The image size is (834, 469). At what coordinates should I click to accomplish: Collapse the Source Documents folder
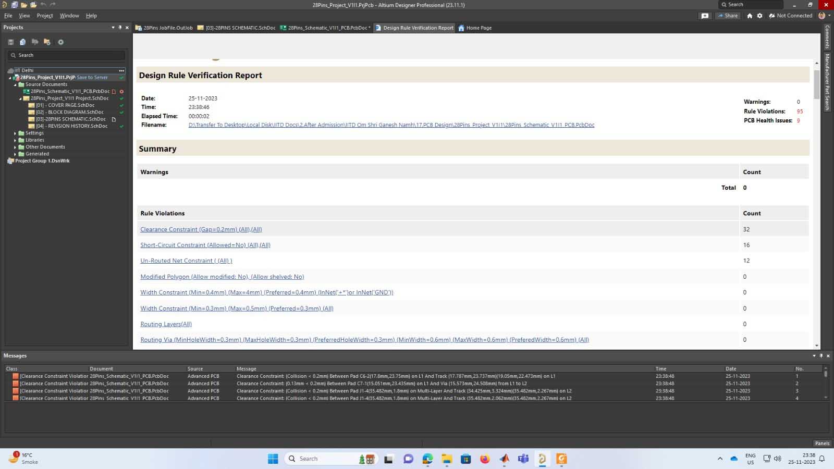[15, 84]
